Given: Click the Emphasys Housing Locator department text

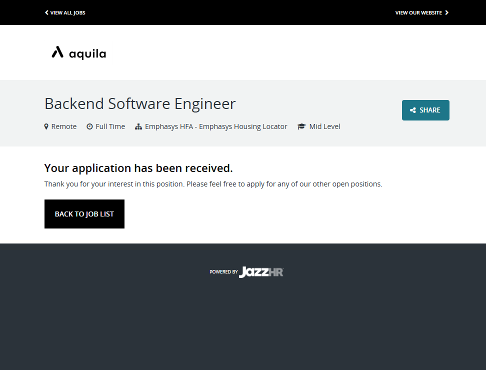Looking at the screenshot, I should [216, 127].
